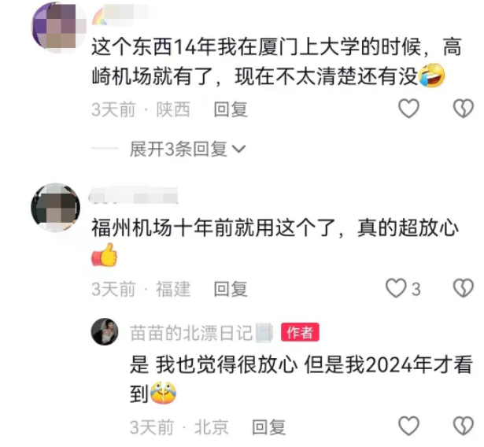This screenshot has width=484, height=447.
Task: Like the author's reply from Beijing
Action: pos(408,426)
